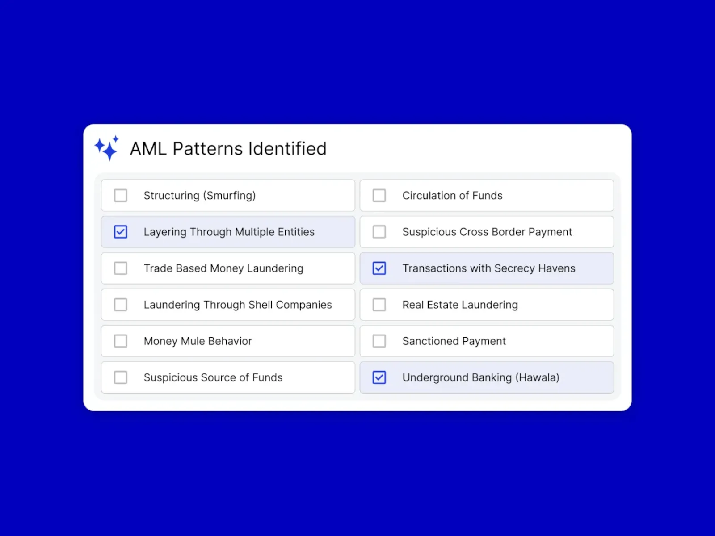
Task: Click the Transactions with Secrecy Havens highlighted row
Action: click(x=487, y=268)
